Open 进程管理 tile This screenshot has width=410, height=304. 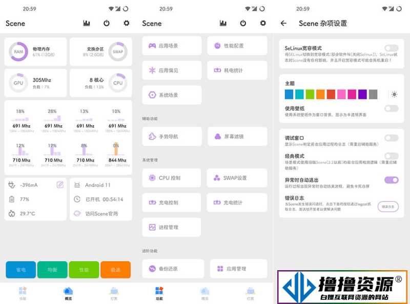point(172,227)
